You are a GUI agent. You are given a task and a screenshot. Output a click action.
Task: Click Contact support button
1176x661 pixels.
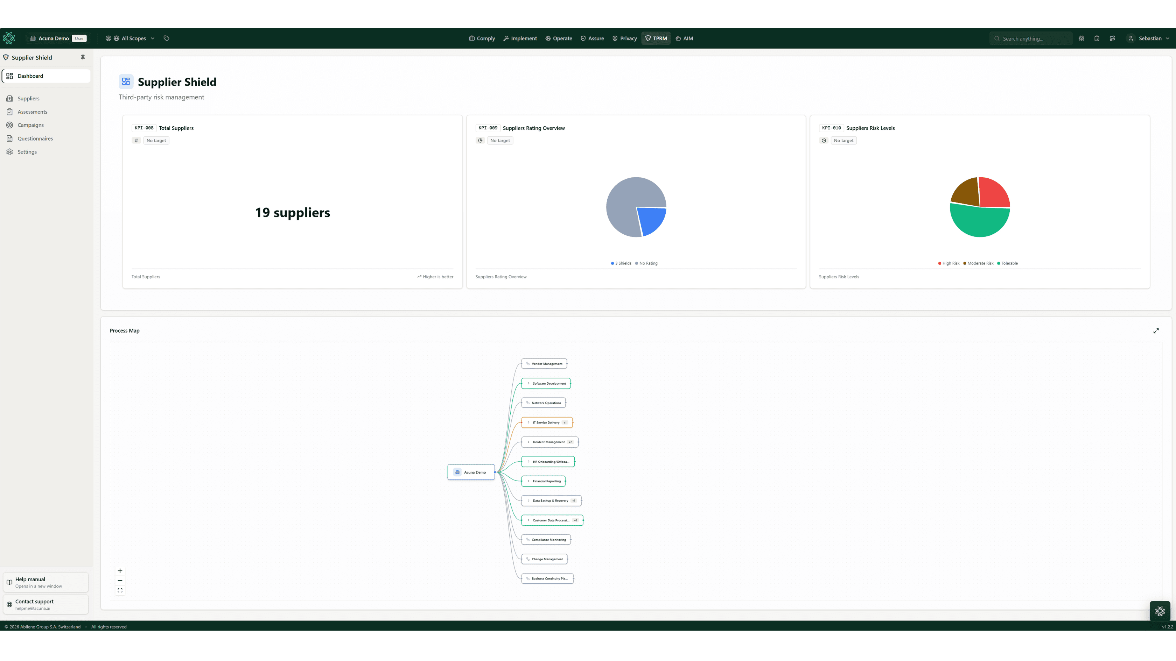[x=45, y=604]
